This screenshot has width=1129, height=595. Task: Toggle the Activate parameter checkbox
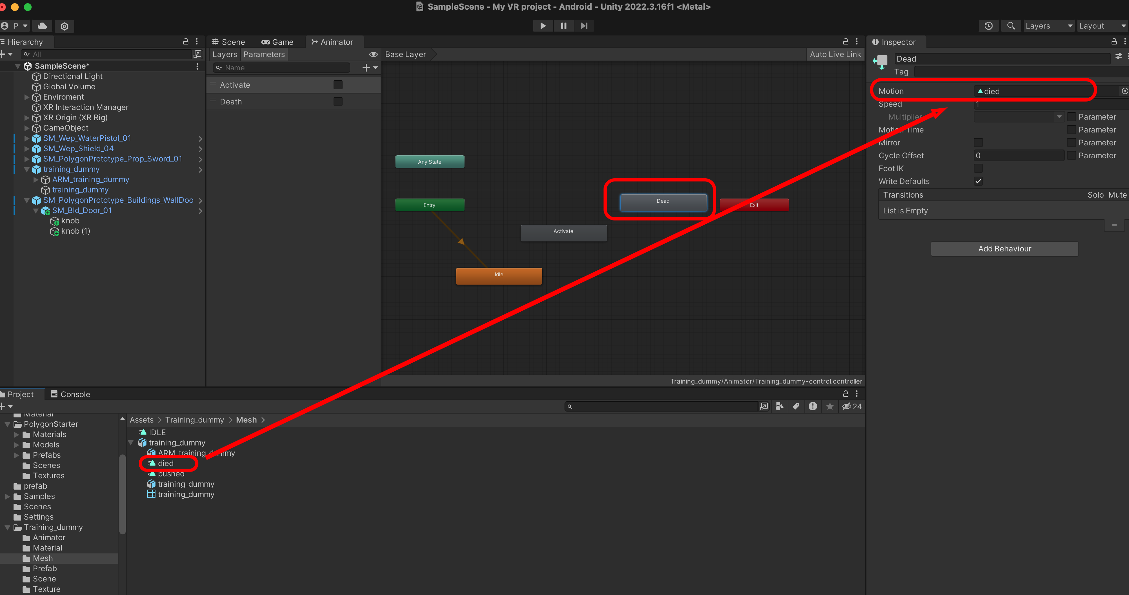pyautogui.click(x=338, y=85)
